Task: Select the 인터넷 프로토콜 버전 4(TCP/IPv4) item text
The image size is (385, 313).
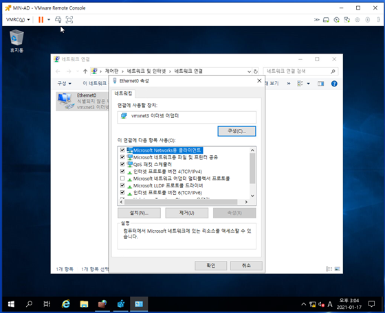Action: pyautogui.click(x=168, y=172)
